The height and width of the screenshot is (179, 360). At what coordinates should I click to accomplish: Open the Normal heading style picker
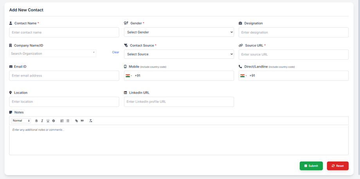pyautogui.click(x=21, y=121)
